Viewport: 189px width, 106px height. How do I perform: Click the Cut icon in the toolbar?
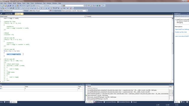[13, 6]
